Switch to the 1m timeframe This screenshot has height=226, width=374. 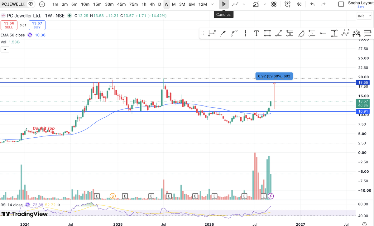click(55, 4)
